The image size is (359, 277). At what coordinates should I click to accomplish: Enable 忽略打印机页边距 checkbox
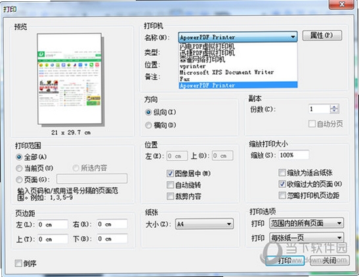tap(282, 195)
